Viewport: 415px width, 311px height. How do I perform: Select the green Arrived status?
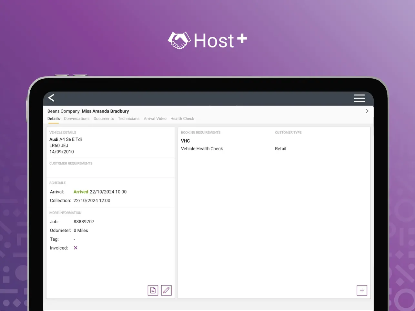81,192
